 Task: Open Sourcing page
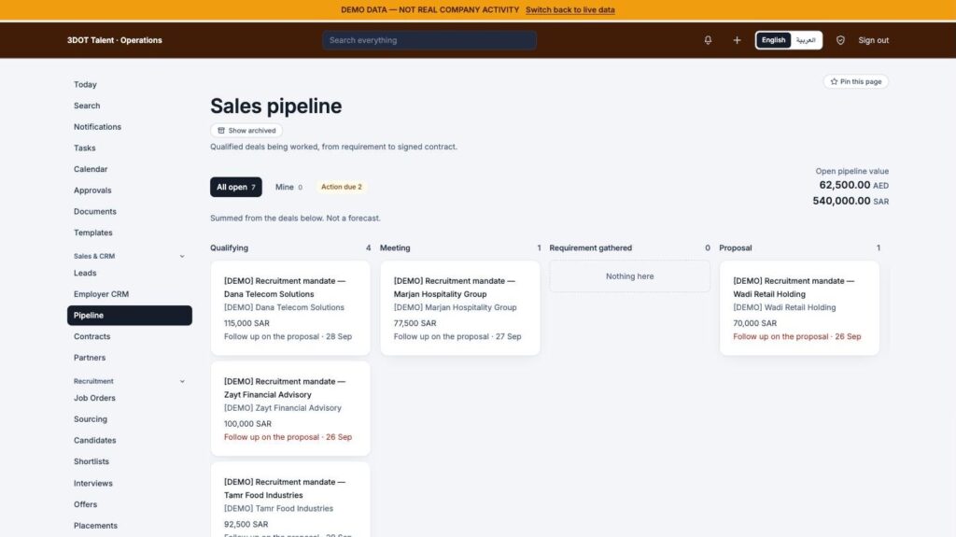[x=129, y=419]
